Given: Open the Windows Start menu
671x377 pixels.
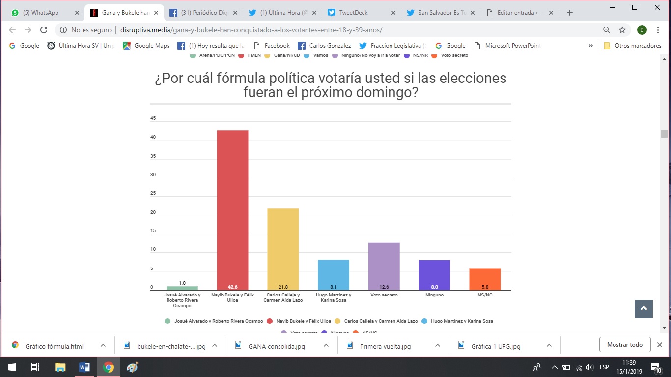Looking at the screenshot, I should (x=11, y=367).
